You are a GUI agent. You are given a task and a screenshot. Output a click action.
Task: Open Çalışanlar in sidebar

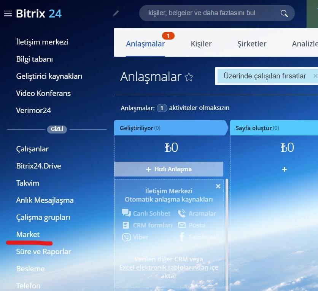32,149
